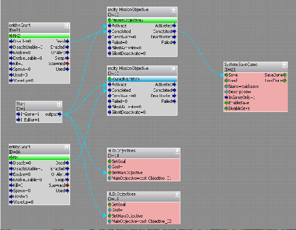This screenshot has height=230, width=296.
Task: Click Enabled output port arrow on Grunt NK2
Action: coord(67,47)
